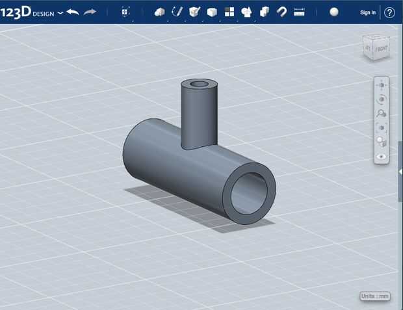Select the Orbit navigation tool
The image size is (403, 310).
click(x=382, y=99)
